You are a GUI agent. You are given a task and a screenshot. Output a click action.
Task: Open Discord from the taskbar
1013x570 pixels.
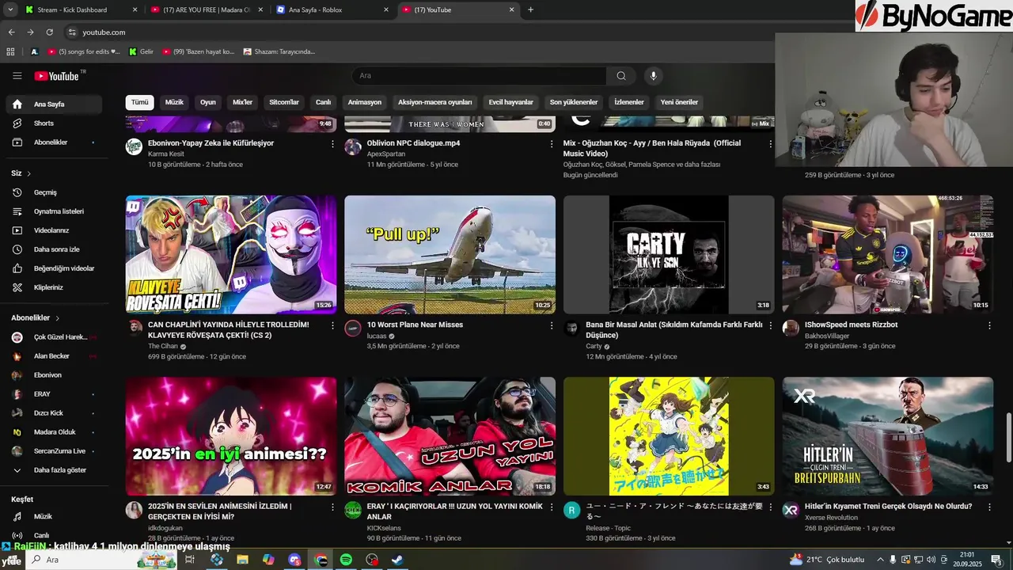click(x=294, y=560)
